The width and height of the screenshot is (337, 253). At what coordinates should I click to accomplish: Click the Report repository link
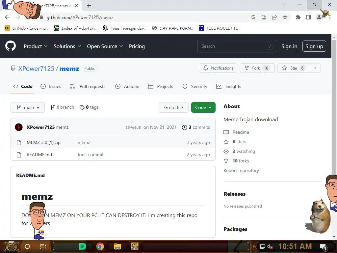(x=241, y=170)
